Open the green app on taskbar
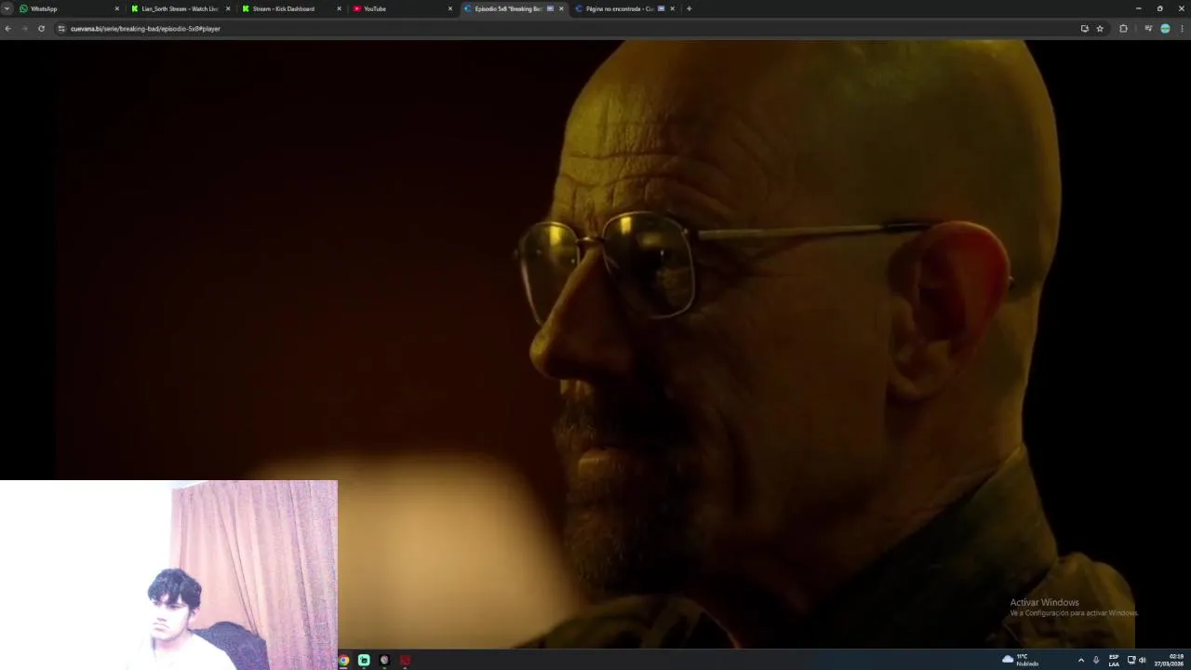This screenshot has height=670, width=1191. 364,660
